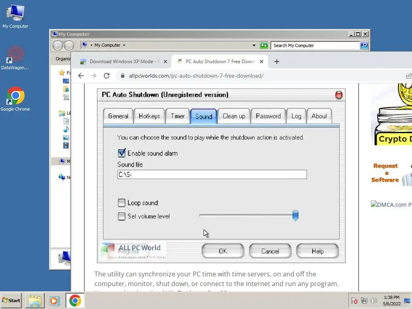Open Action Center flag tray icon
The width and height of the screenshot is (412, 309).
[x=354, y=300]
